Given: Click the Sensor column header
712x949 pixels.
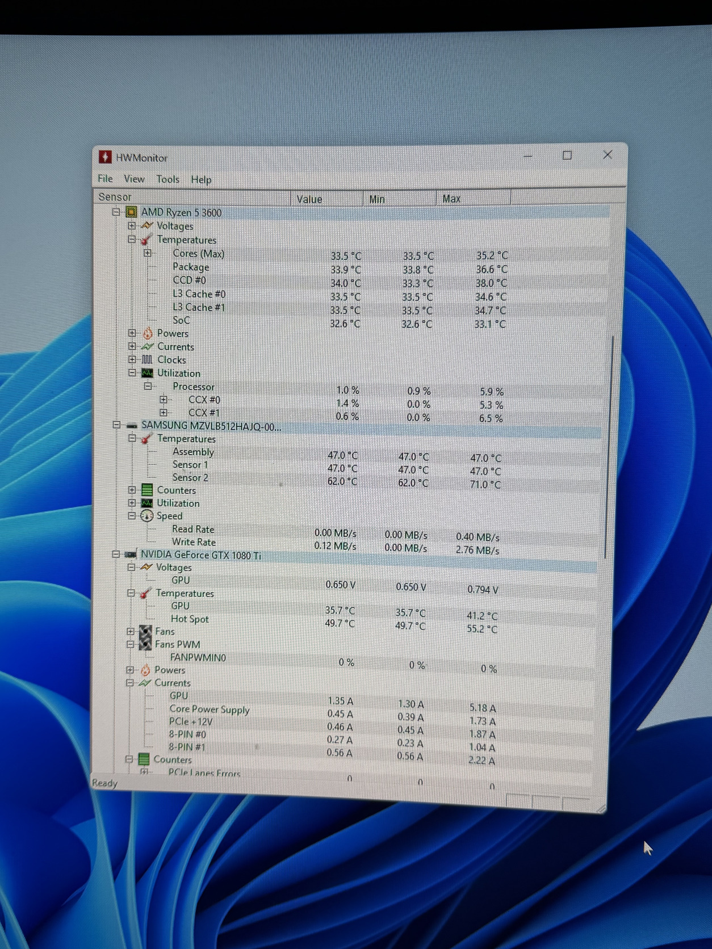Looking at the screenshot, I should (x=192, y=197).
